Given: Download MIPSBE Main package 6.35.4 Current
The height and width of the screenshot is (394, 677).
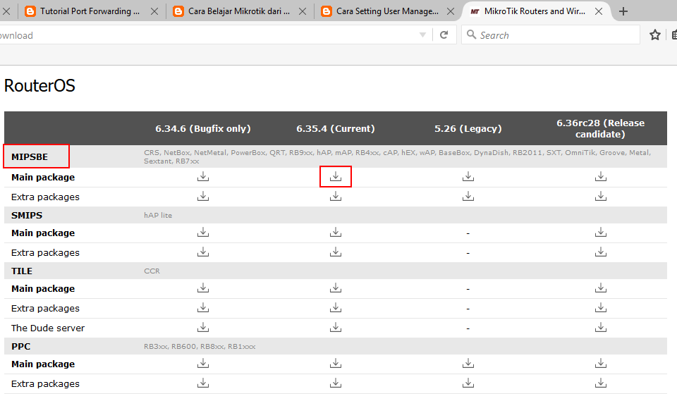Looking at the screenshot, I should pos(336,176).
